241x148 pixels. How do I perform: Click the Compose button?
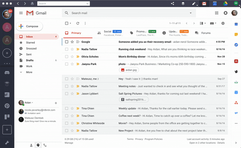(x=29, y=26)
